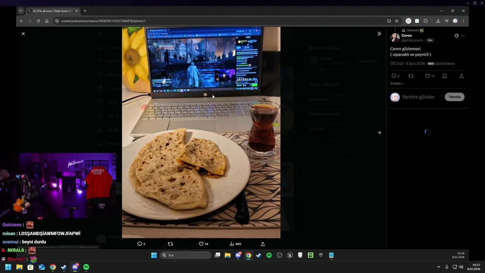Screen dimensions: 485x273
Task: Open the 05:27 clock in system tray
Action: click(474, 267)
